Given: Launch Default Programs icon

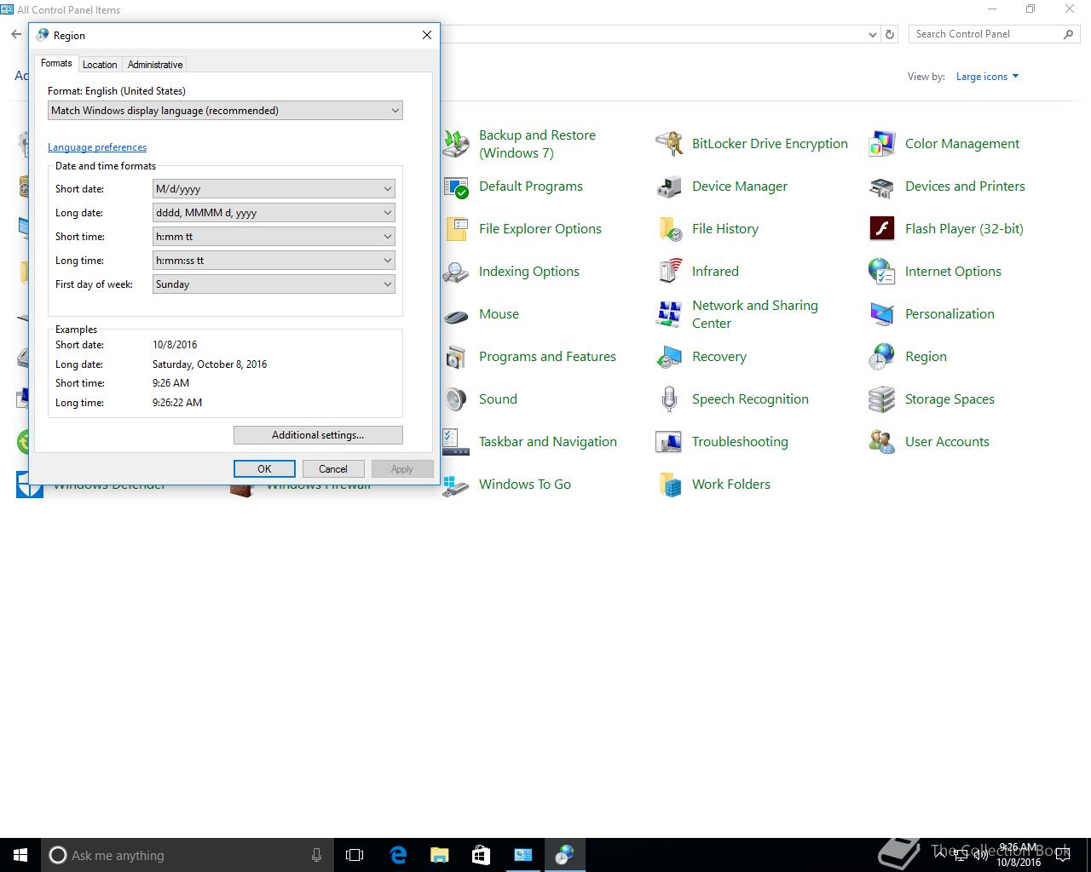Looking at the screenshot, I should click(x=456, y=186).
